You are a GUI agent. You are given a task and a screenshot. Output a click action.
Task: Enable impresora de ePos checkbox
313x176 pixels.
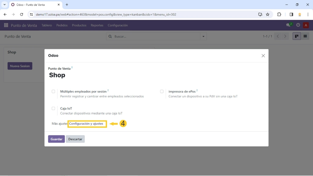coord(162,92)
